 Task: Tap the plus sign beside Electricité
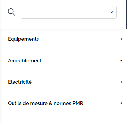pos(121,82)
